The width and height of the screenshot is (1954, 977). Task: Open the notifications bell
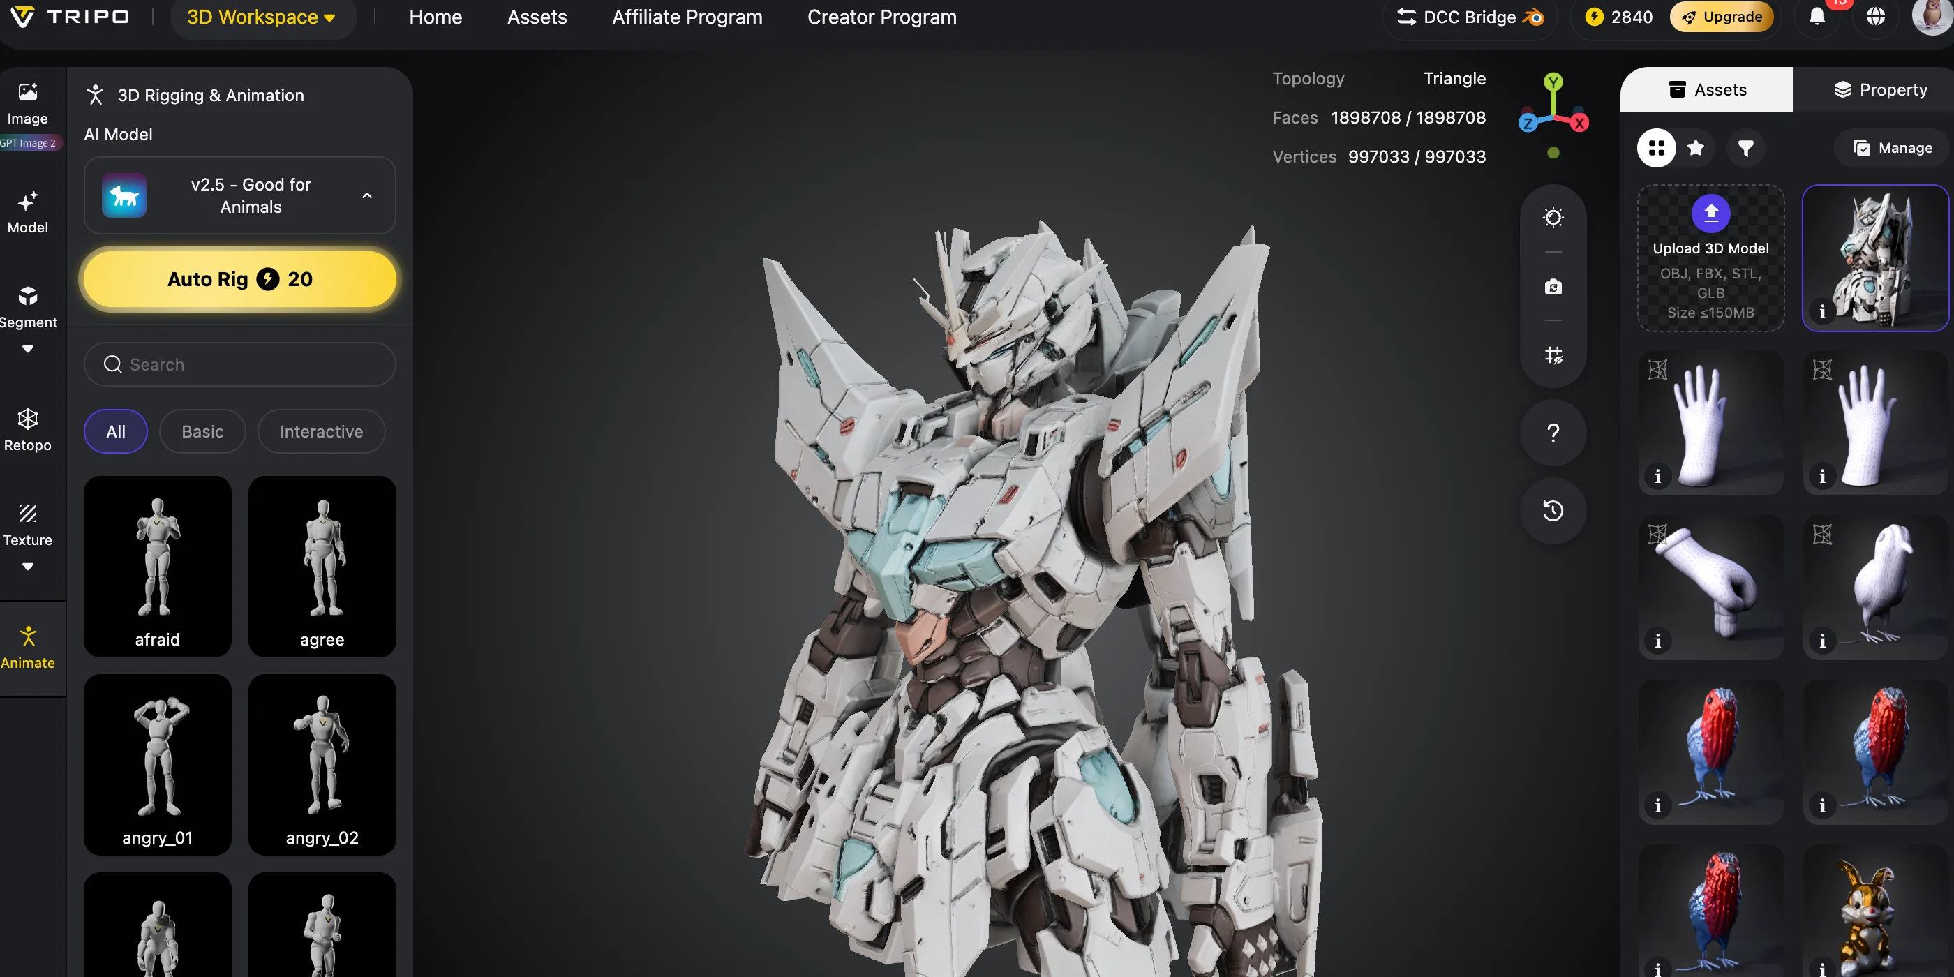coord(1817,17)
